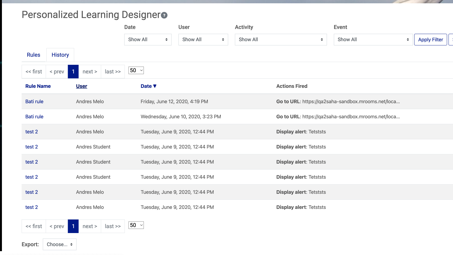
Task: Change the page size using the top 50 selector
Action: tap(136, 70)
